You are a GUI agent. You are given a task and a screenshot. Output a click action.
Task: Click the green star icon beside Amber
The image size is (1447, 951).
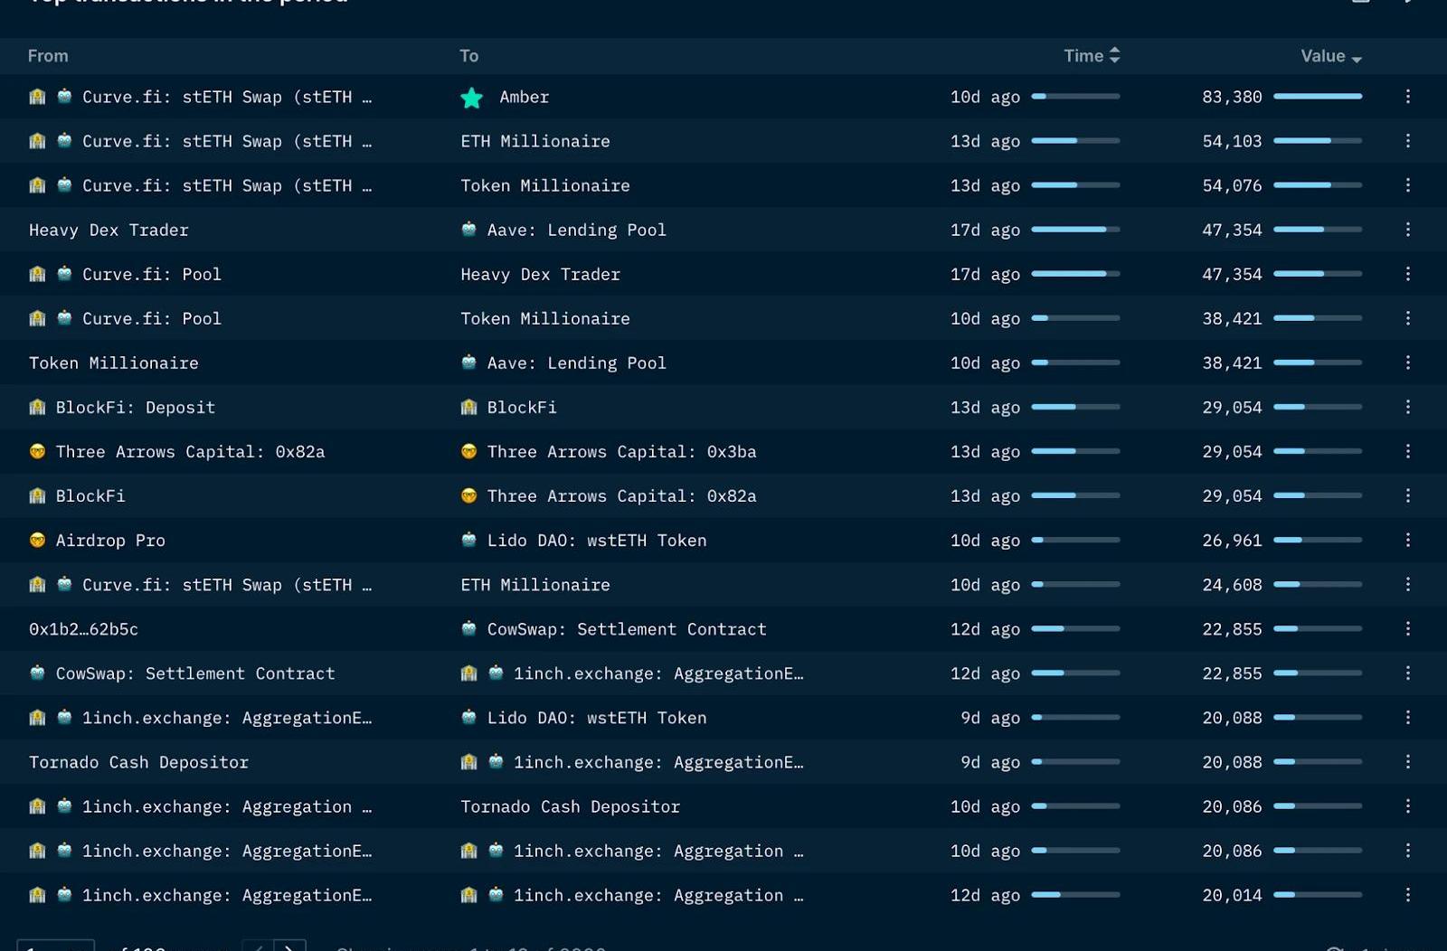pos(471,98)
